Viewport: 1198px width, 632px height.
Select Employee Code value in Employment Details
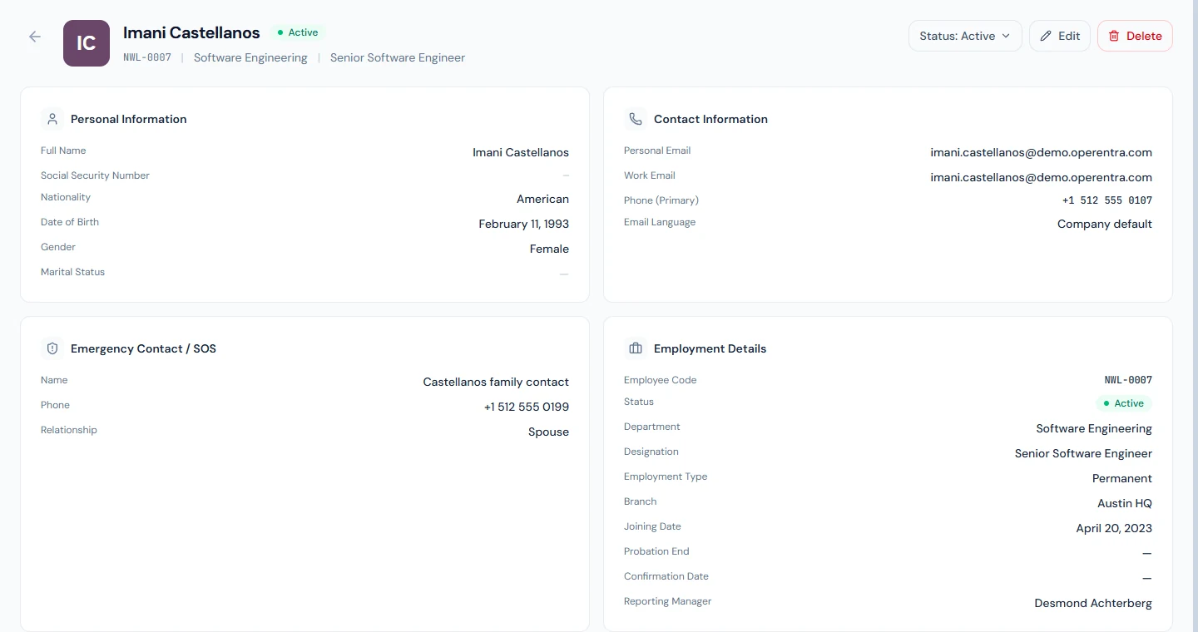tap(1128, 380)
